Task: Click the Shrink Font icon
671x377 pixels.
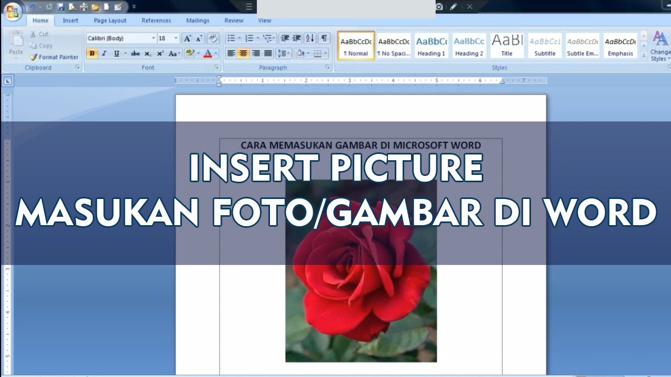Action: click(x=199, y=38)
